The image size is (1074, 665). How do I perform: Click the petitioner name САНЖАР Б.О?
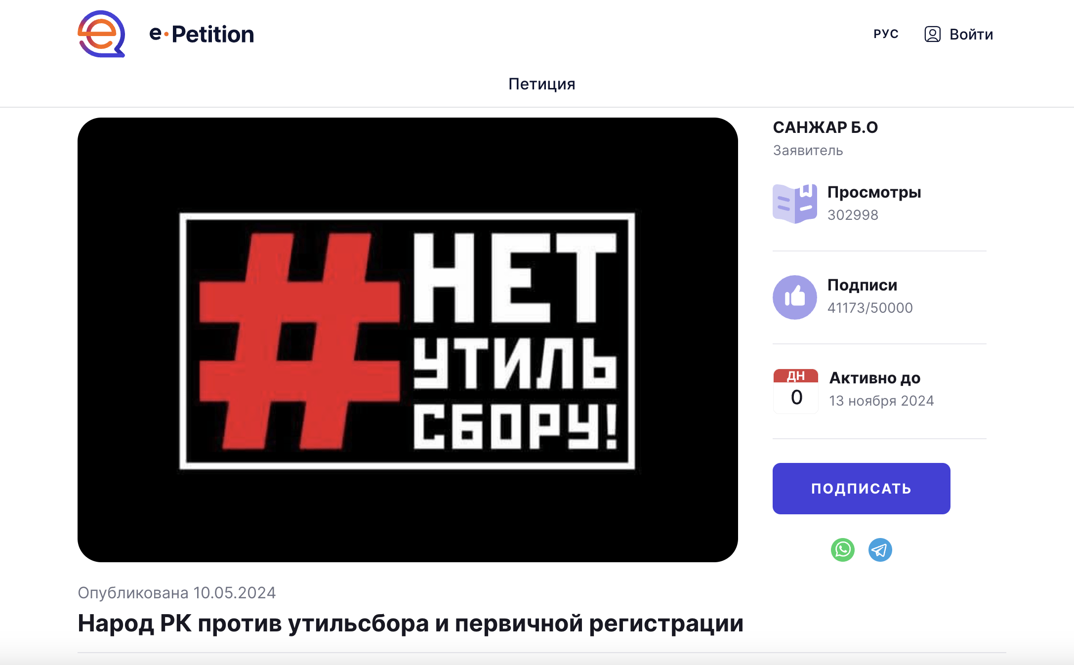[x=826, y=127]
